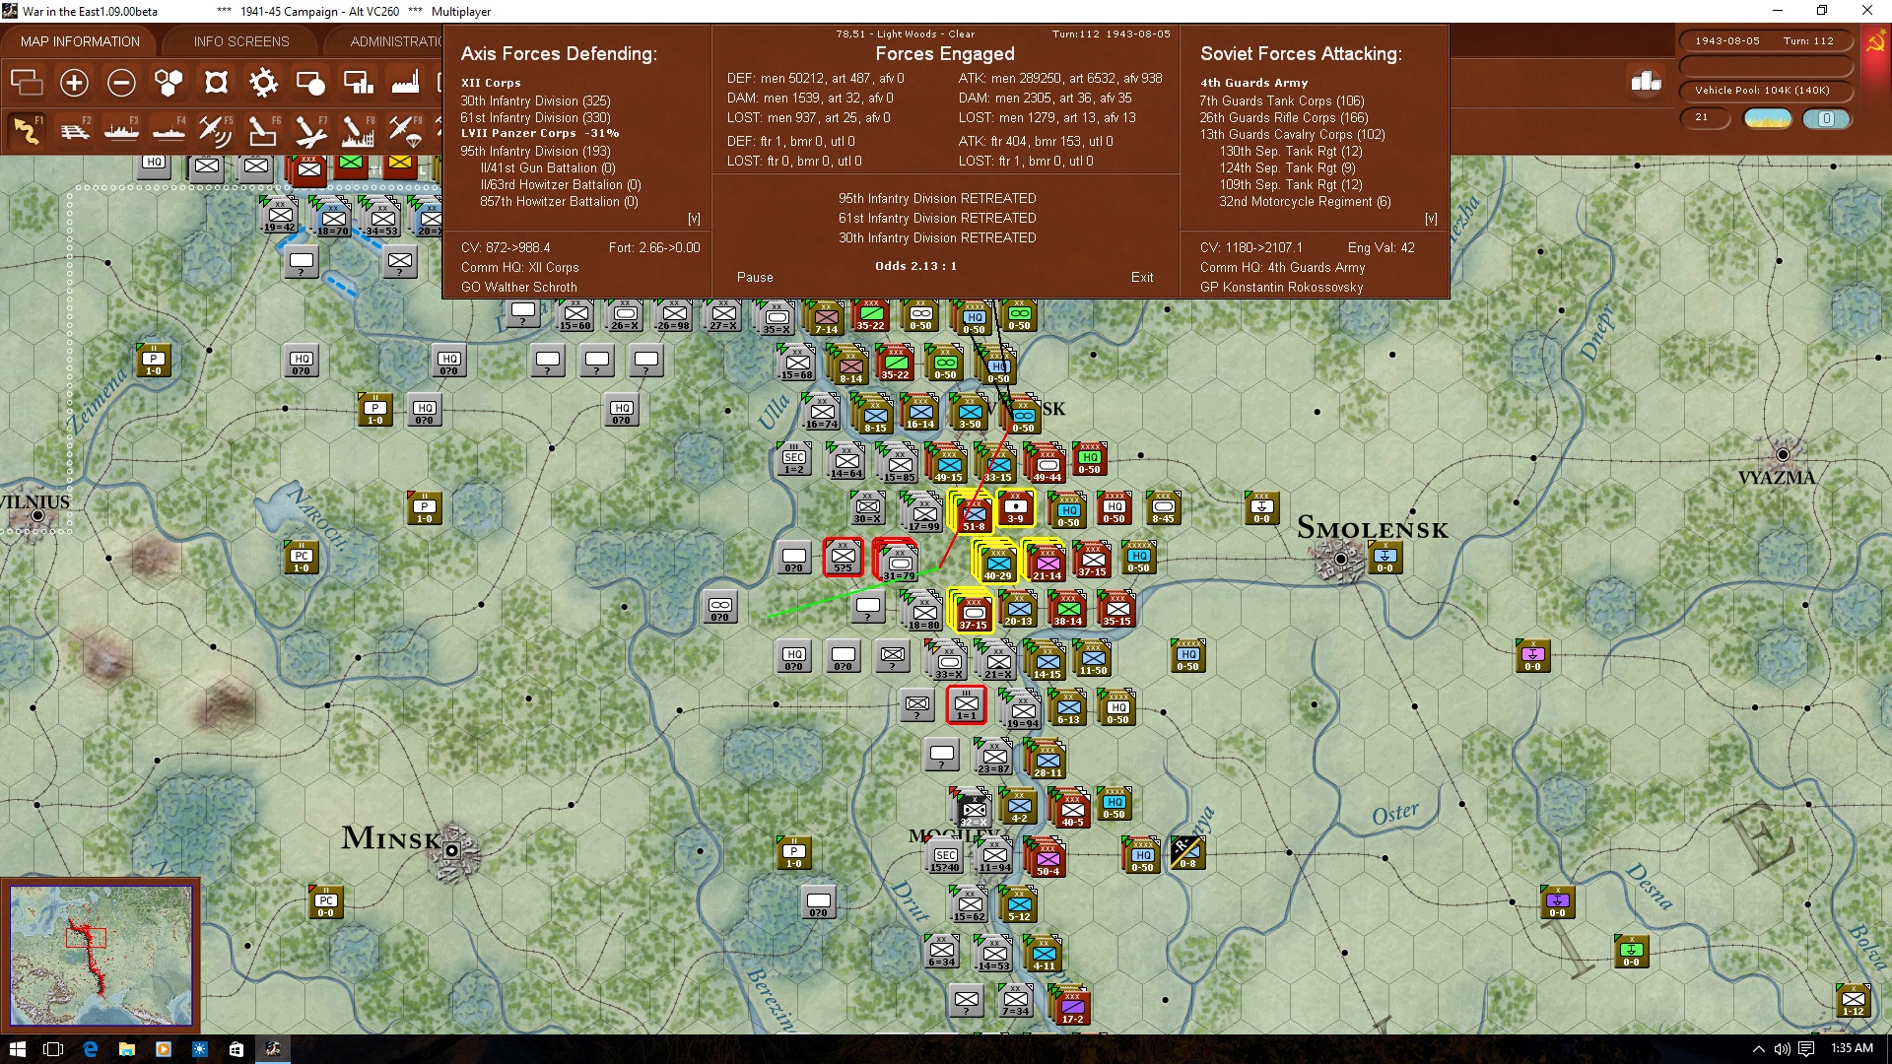Click the Smolensk city hex
The height and width of the screenshot is (1064, 1892).
1340,560
